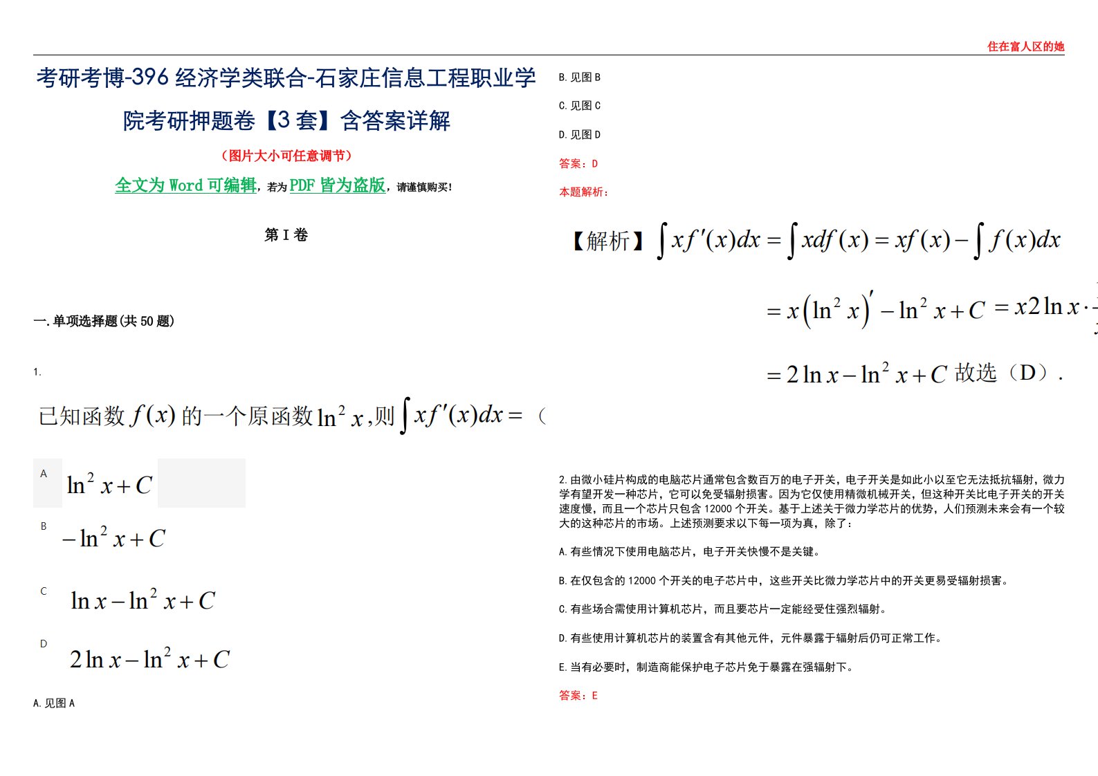Click the red label '本题解析:'
The width and height of the screenshot is (1098, 776).
pos(584,192)
